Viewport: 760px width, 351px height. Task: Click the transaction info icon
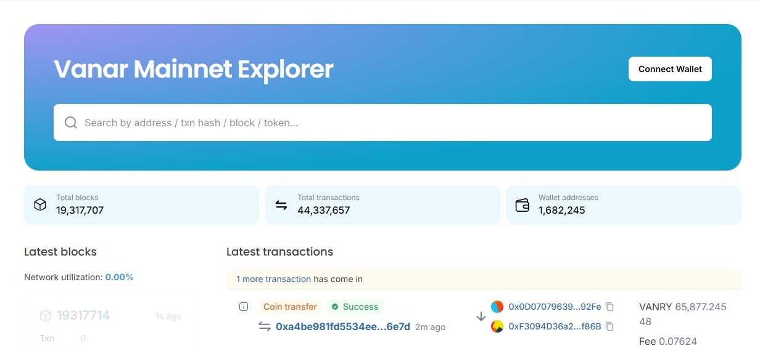[x=244, y=307]
